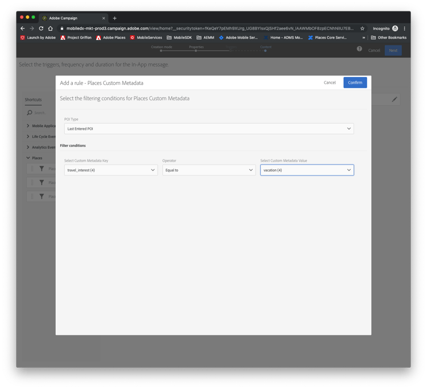
Task: Open the Select Custom Metadata Key dropdown
Action: click(x=111, y=170)
